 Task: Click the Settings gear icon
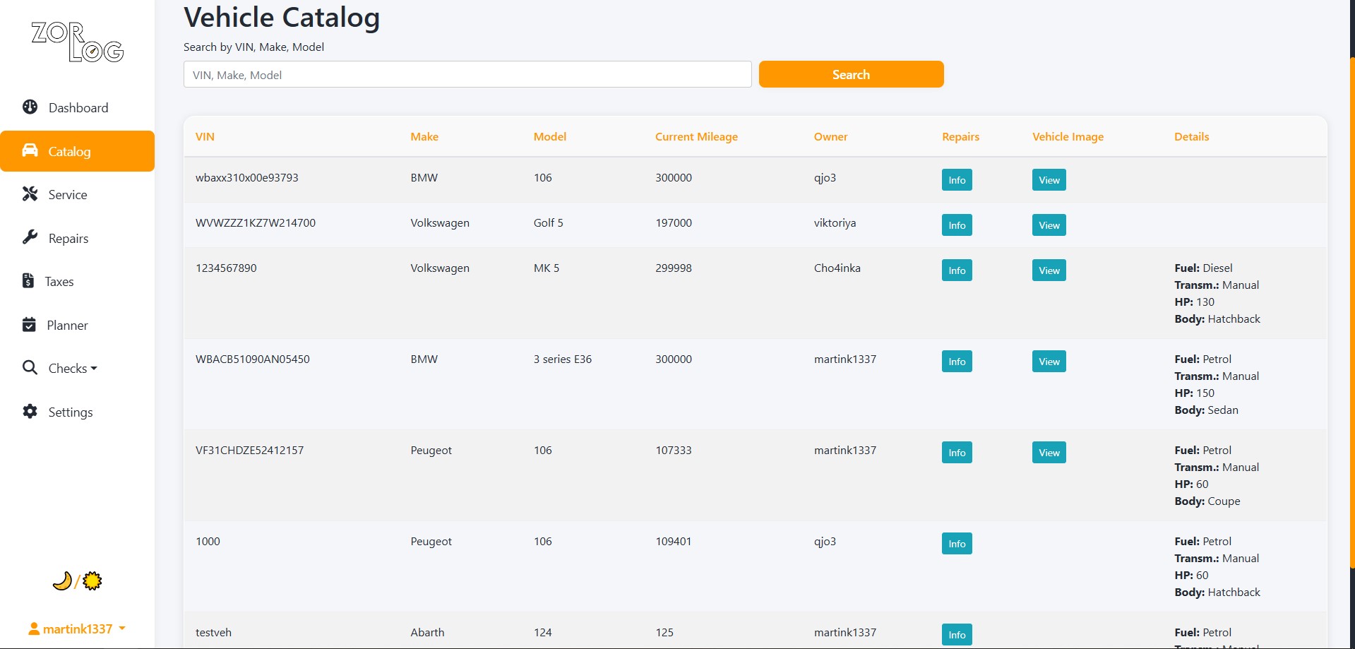click(30, 412)
